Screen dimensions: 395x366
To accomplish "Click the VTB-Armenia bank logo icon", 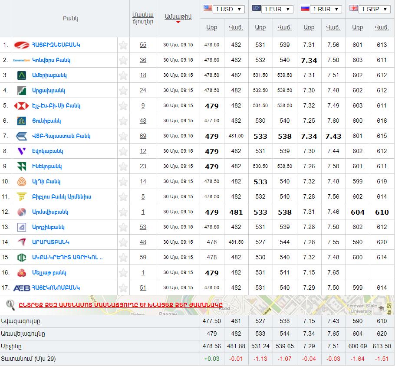I will pos(21,136).
